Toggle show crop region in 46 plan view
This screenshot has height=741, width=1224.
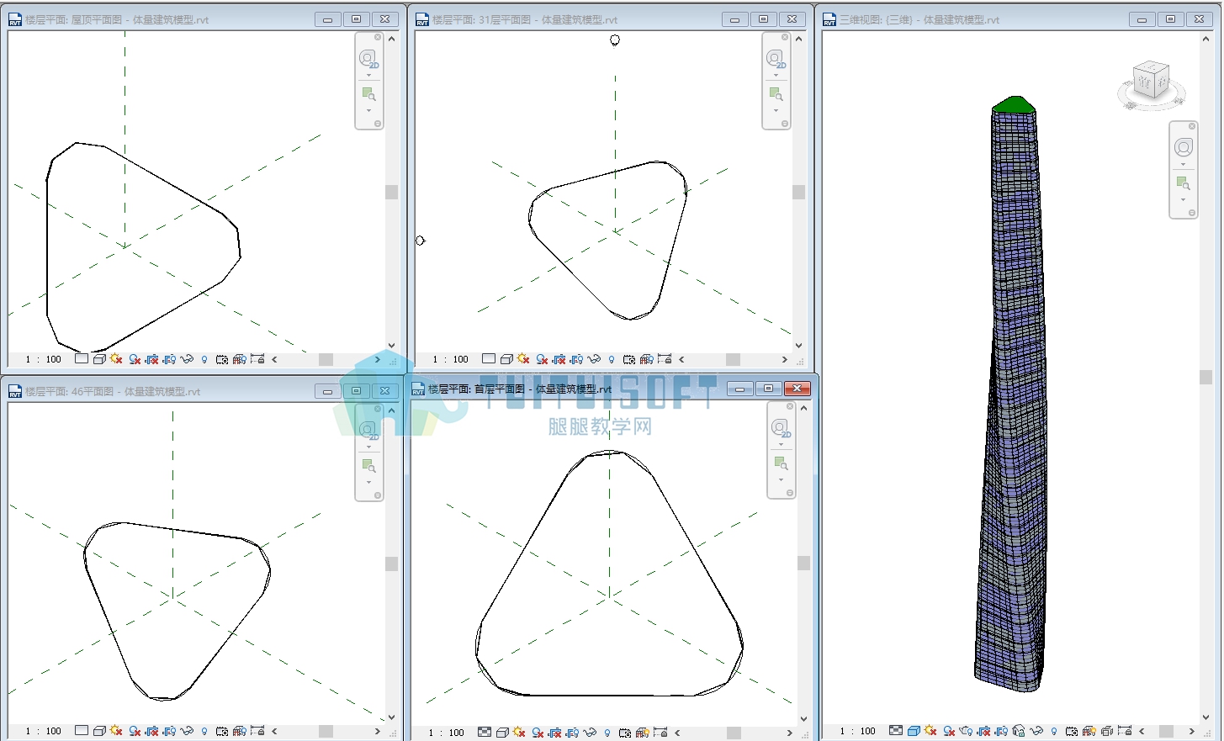[169, 731]
